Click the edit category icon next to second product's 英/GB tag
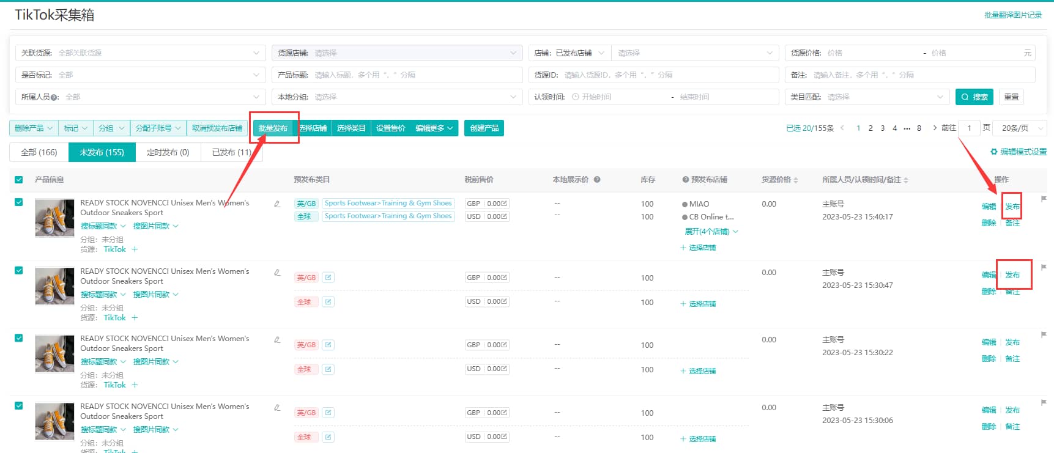The width and height of the screenshot is (1054, 453). pos(328,278)
